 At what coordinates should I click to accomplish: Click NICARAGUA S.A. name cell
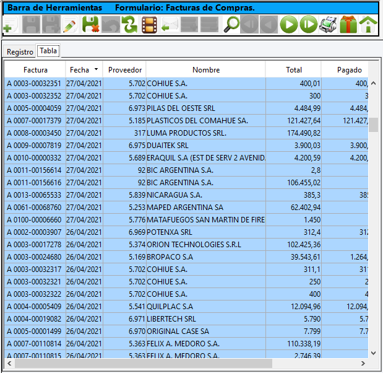click(x=206, y=195)
